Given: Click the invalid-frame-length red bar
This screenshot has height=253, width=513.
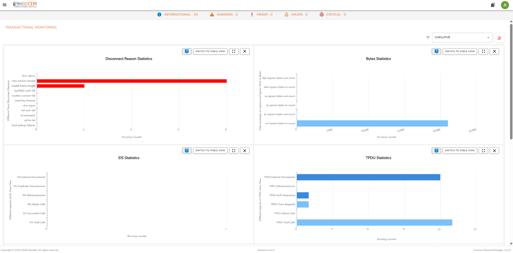Looking at the screenshot, I should [x=61, y=86].
